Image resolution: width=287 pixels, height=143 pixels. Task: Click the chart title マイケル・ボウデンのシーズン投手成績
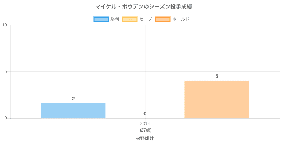143,7
